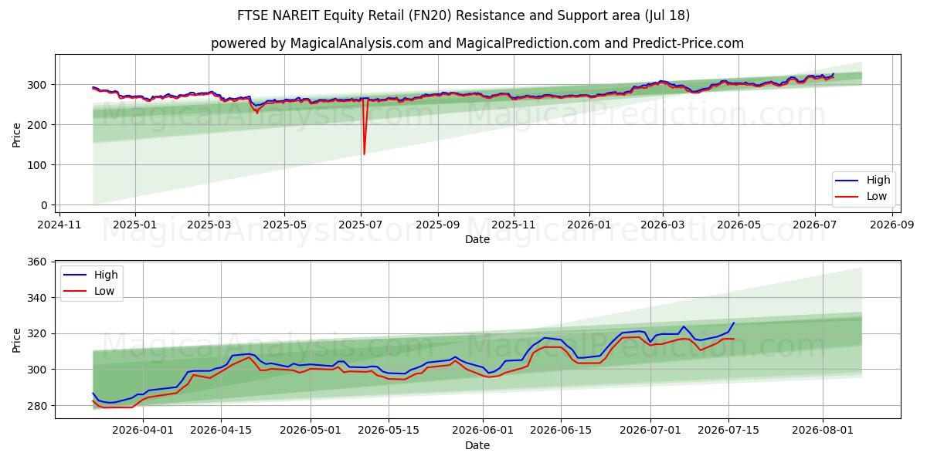
Task: Click the "Date" axis label under the top chart
Action: click(477, 240)
